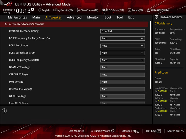Toggle AURA ON/OFF(F4)
The image size is (186, 139).
[x=158, y=10]
